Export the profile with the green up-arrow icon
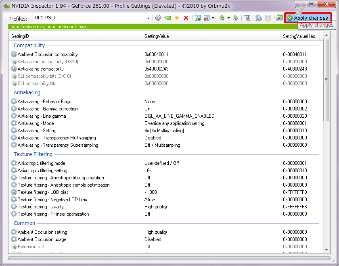 (x=222, y=18)
